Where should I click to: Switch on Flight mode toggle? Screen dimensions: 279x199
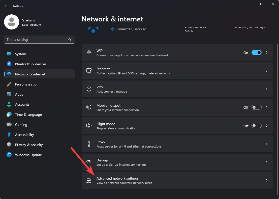click(256, 126)
